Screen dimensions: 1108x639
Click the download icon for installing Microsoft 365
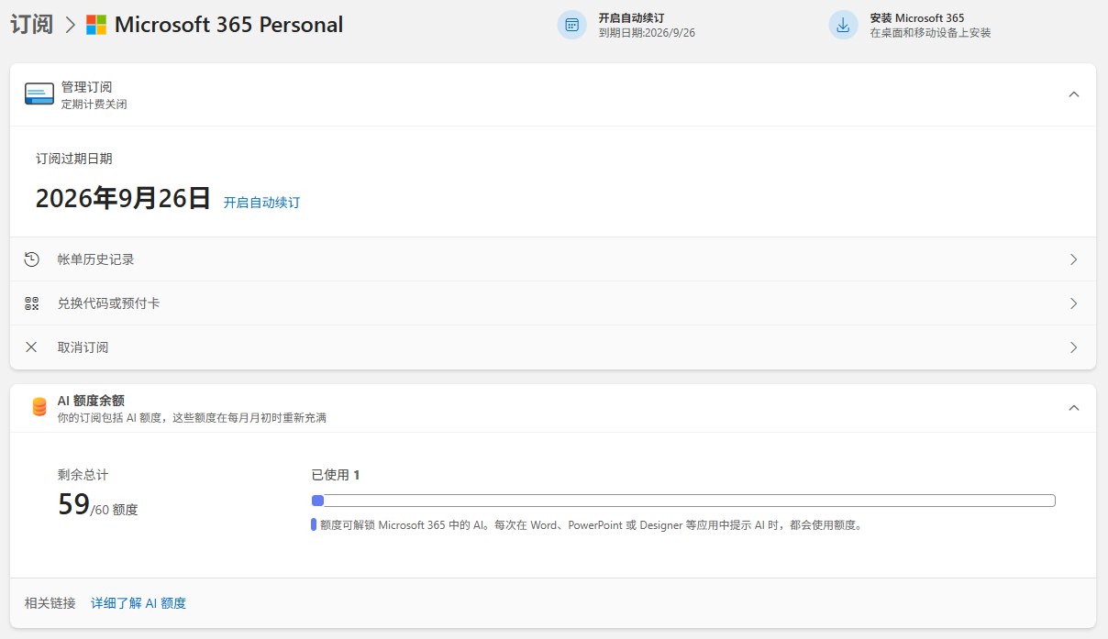click(844, 25)
